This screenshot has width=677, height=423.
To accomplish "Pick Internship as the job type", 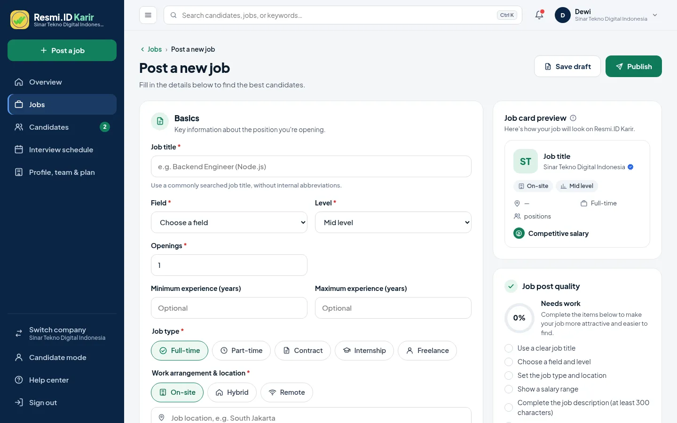I will 364,351.
